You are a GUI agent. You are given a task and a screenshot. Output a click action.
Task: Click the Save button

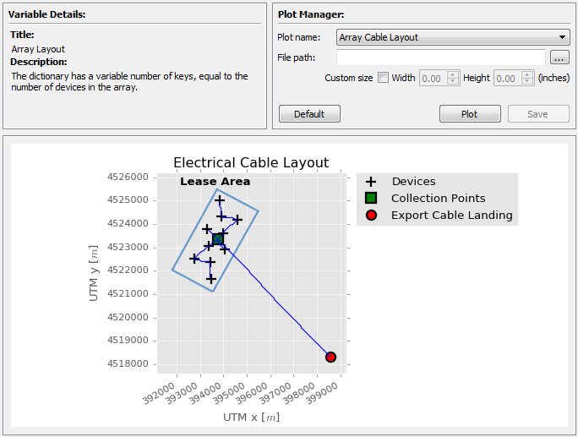[x=538, y=114]
